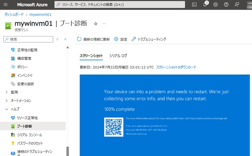Screen dimensions: 252x156
Task: Focus the sidebar 検索 field
Action: coord(28,39)
